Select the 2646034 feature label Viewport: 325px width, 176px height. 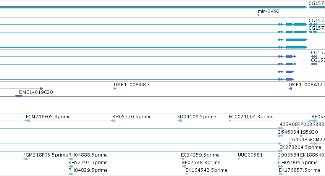pyautogui.click(x=289, y=132)
